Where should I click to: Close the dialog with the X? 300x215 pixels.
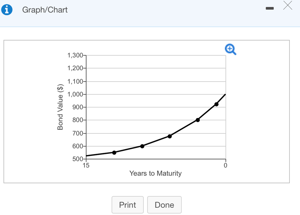click(288, 6)
